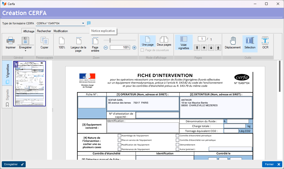284x169 pixels.
Task: Expand the Enregistrer ribbon dropdown arrow
Action: tap(25, 51)
